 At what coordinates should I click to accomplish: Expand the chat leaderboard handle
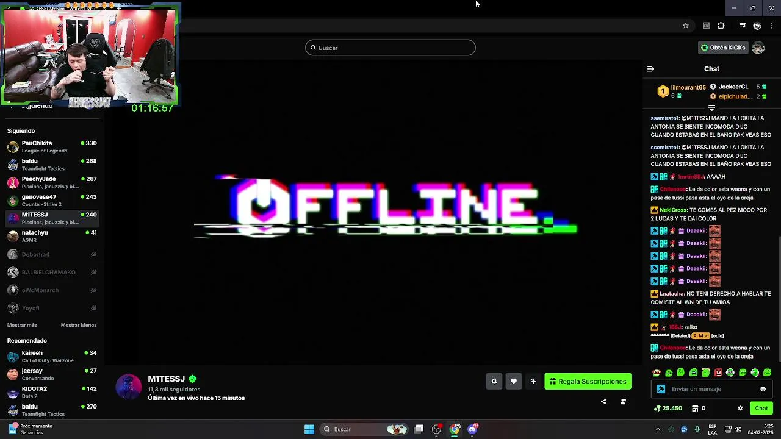point(711,108)
